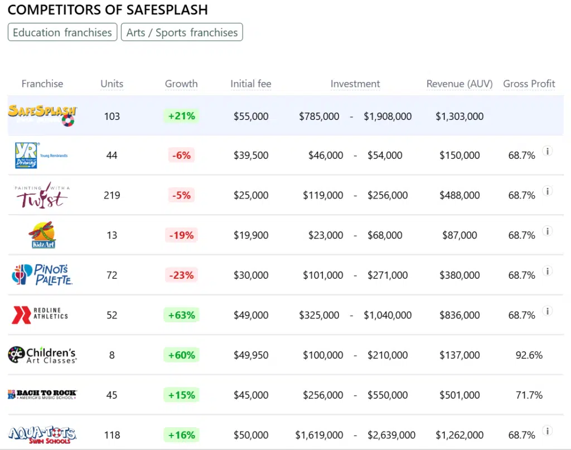Viewport: 571px width, 450px height.
Task: Click the SafeSplash franchise logo
Action: pos(42,115)
